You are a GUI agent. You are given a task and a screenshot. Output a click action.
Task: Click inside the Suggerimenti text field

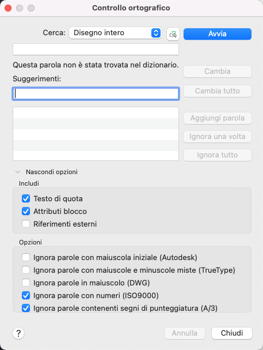[96, 93]
